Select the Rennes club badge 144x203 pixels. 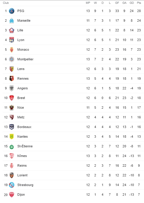pyautogui.click(x=12, y=79)
